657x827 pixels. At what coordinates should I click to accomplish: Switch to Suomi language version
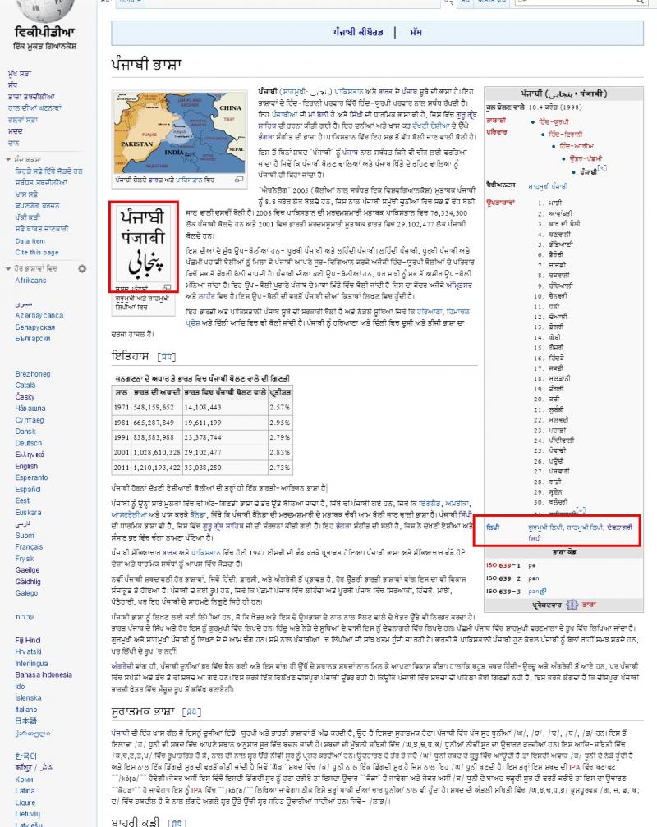tap(25, 536)
